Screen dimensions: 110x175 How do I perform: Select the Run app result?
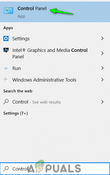point(55,68)
